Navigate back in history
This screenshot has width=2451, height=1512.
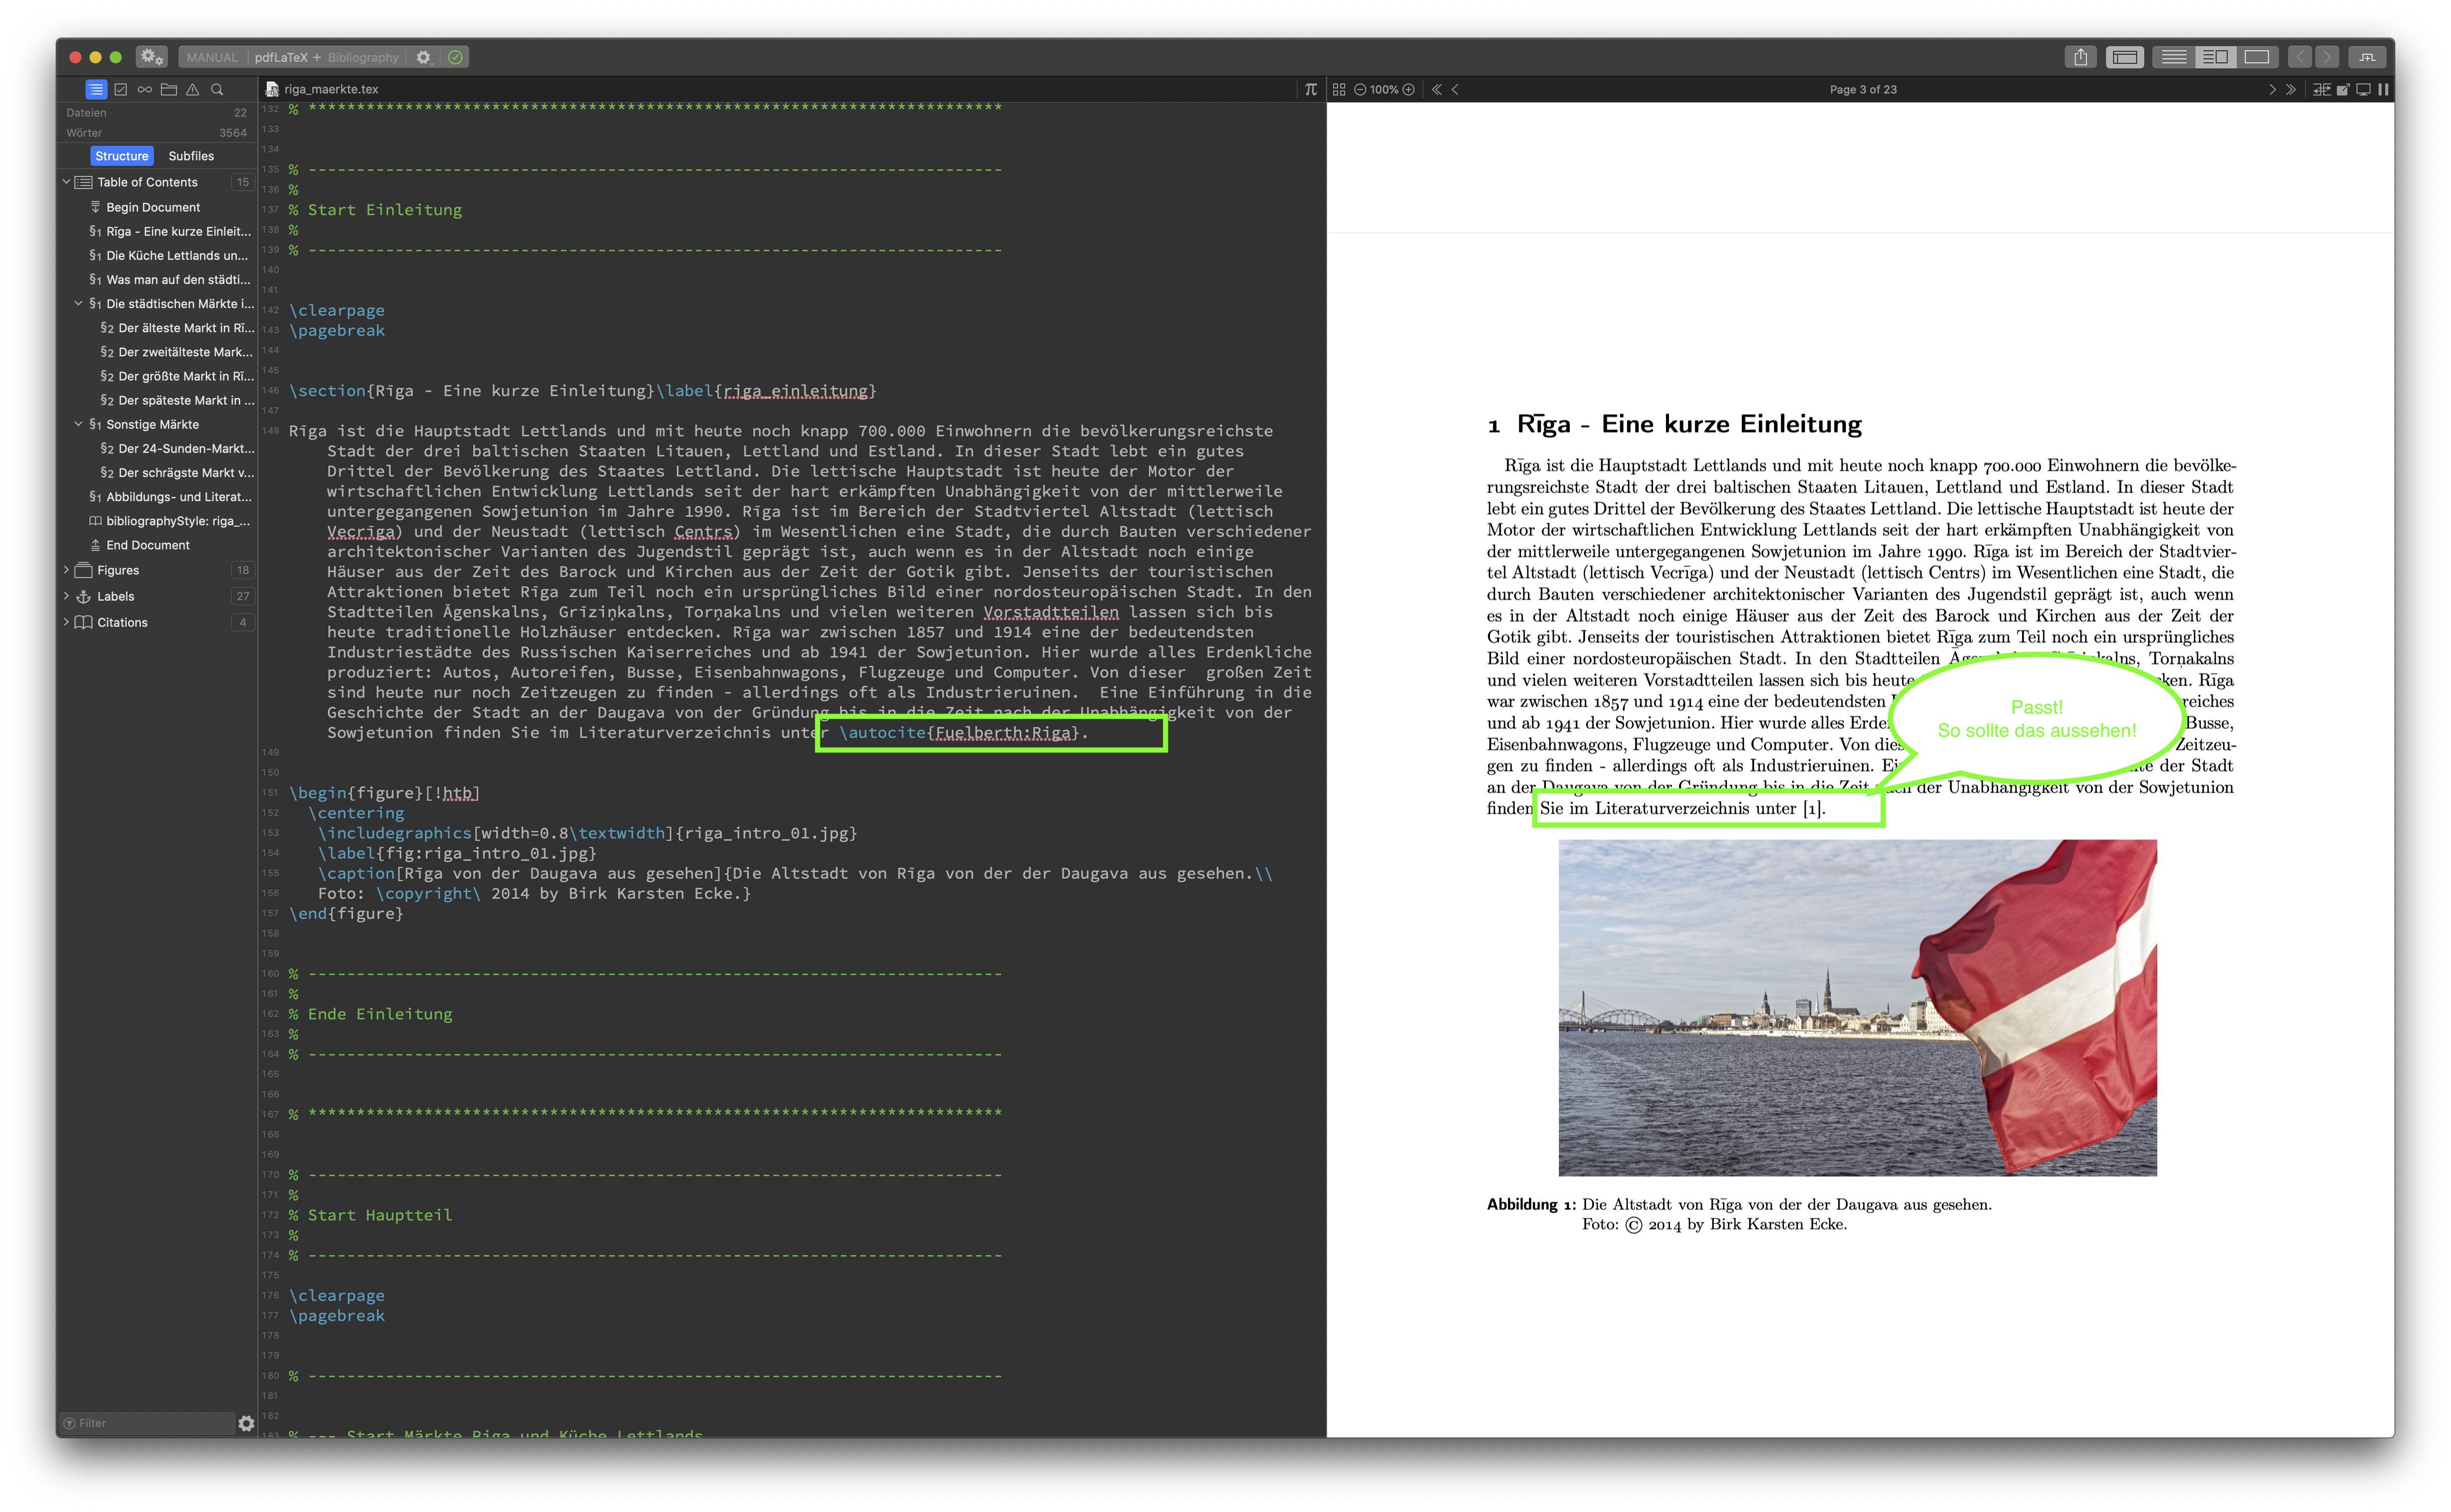point(2300,57)
